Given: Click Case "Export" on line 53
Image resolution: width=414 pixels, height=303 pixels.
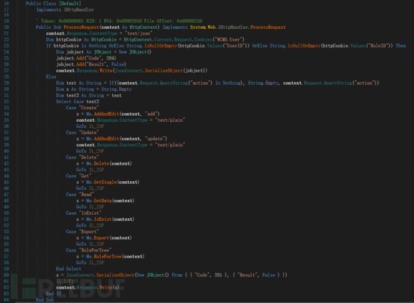Looking at the screenshot, I should click(x=82, y=232).
